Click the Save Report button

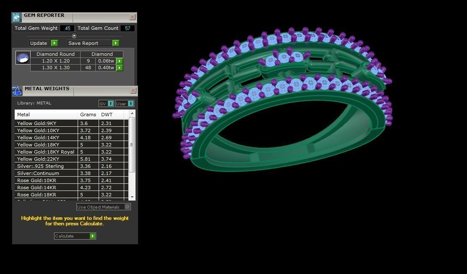(93, 43)
